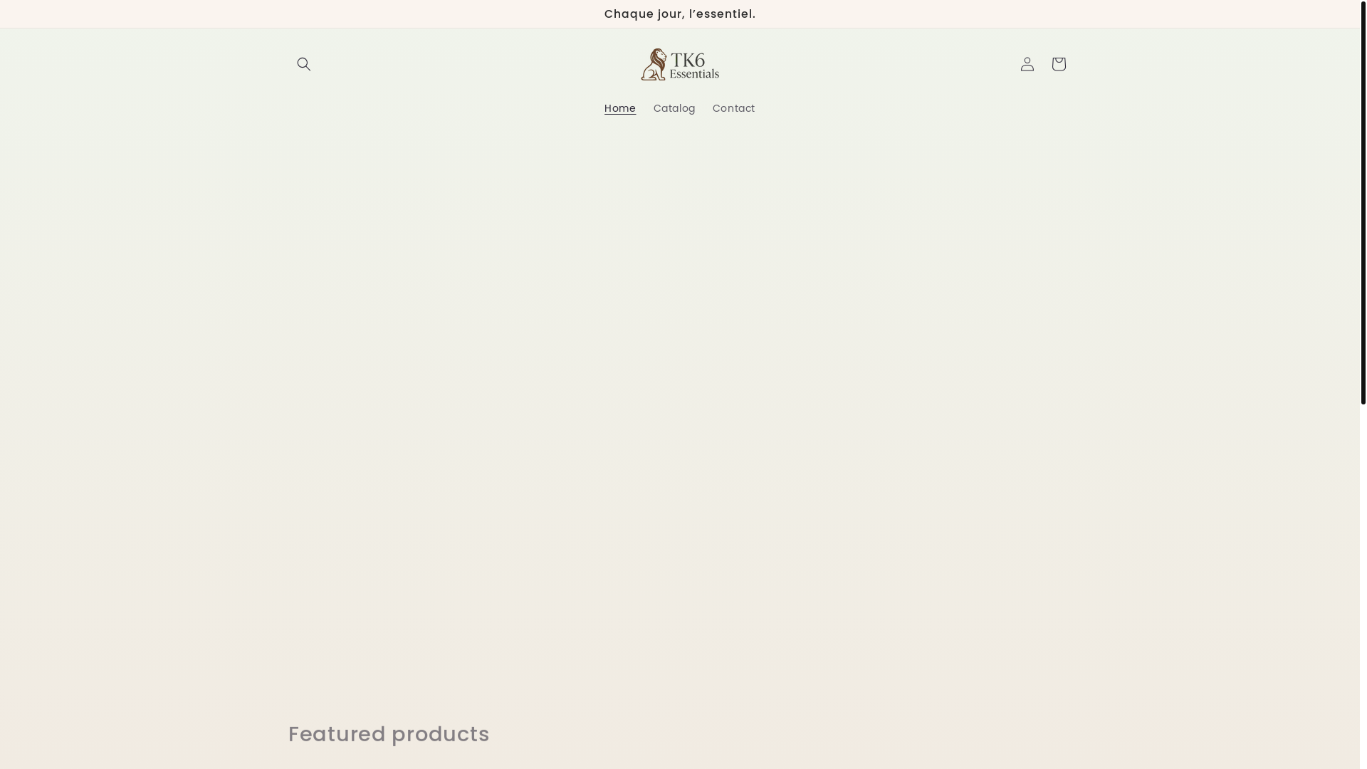Click the 'Chaque jour, l'essentiel.' announcement text
The width and height of the screenshot is (1367, 769).
[680, 14]
